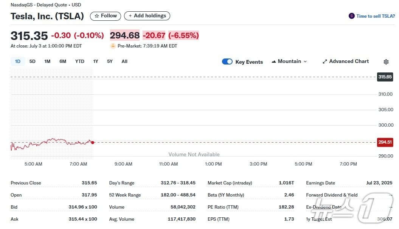
Task: Open chart settings gear icon
Action: click(386, 62)
